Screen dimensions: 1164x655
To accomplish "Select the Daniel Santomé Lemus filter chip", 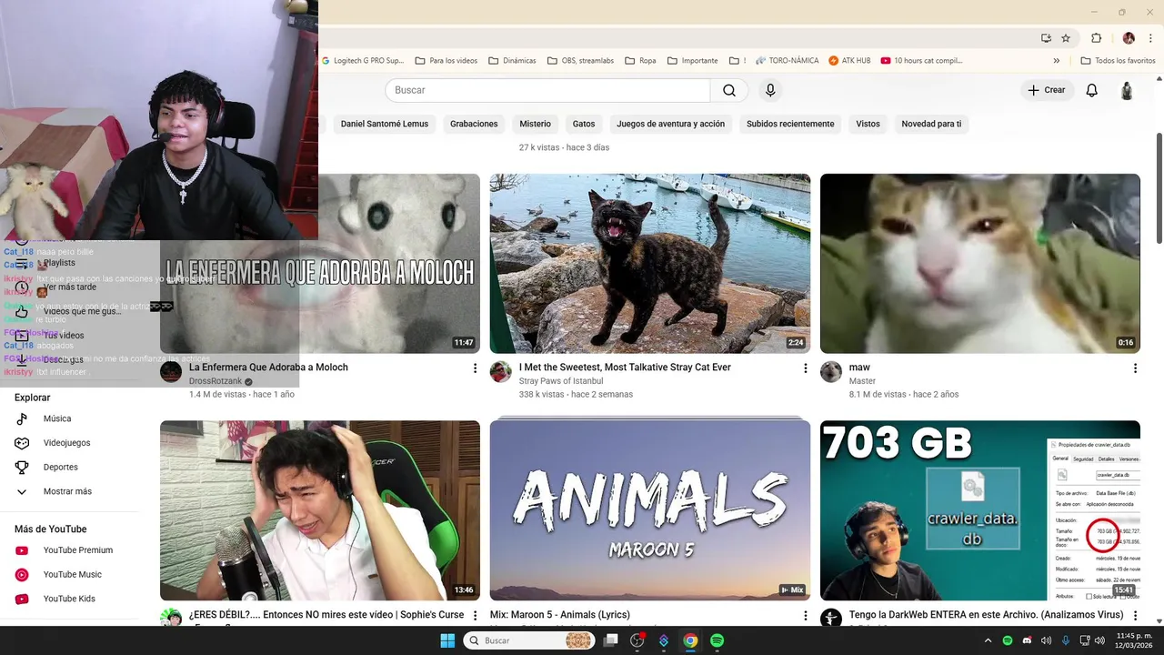I will pos(384,124).
